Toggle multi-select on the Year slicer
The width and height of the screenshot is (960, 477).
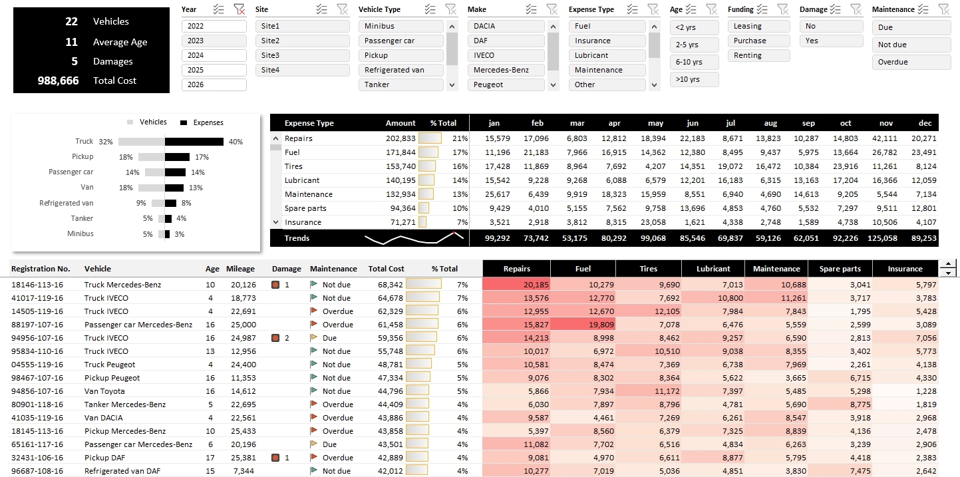(x=219, y=9)
